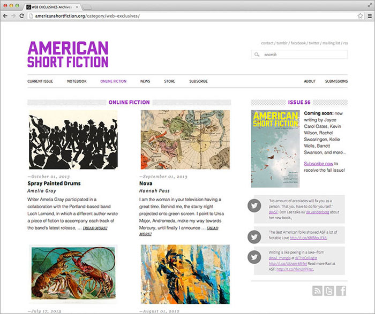375x314 pixels.
Task: Click Twitter bird icon beside Best American tweet
Action: [254, 237]
